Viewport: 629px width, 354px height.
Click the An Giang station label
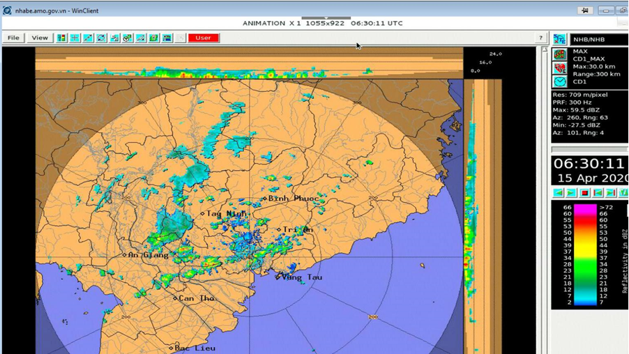pos(149,254)
